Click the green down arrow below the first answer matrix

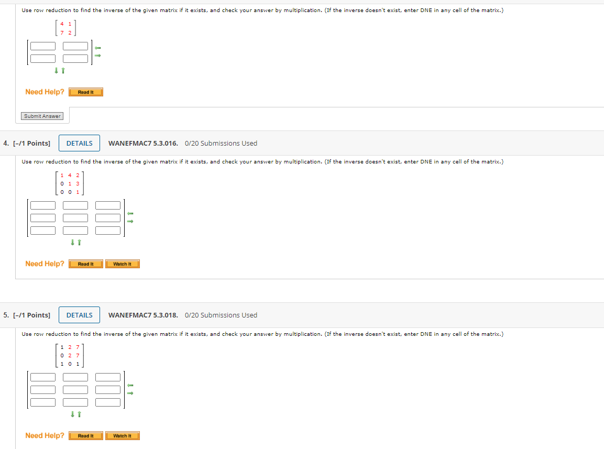tap(56, 70)
